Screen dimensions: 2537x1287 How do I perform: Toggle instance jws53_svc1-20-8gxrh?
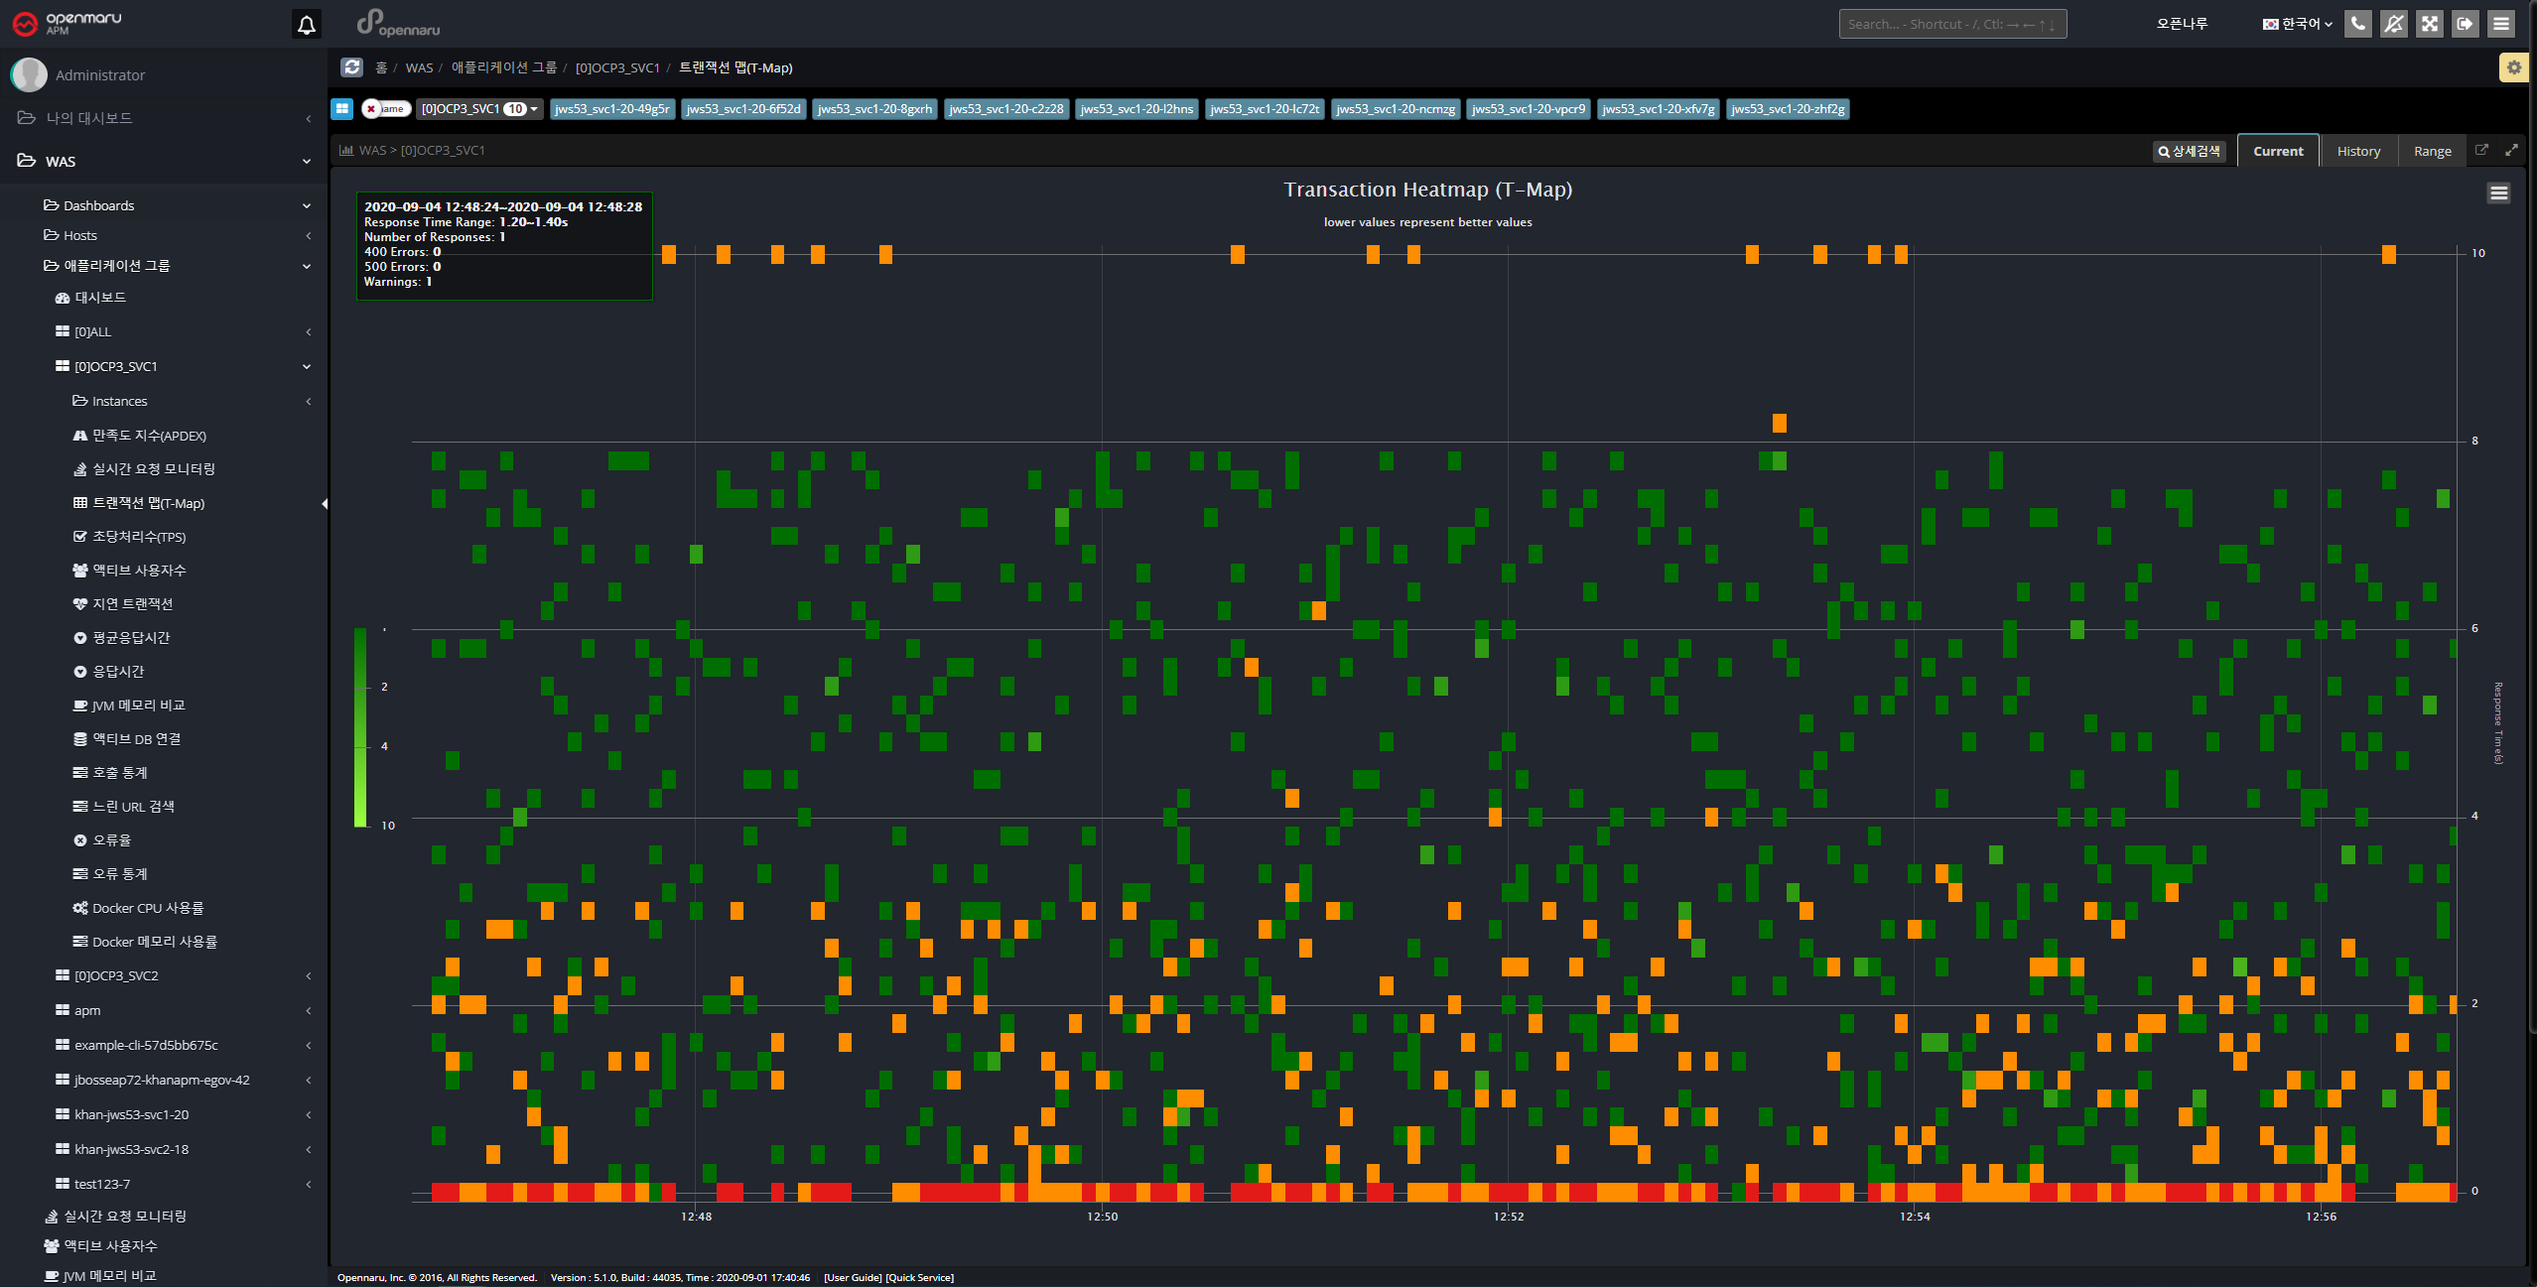click(874, 109)
